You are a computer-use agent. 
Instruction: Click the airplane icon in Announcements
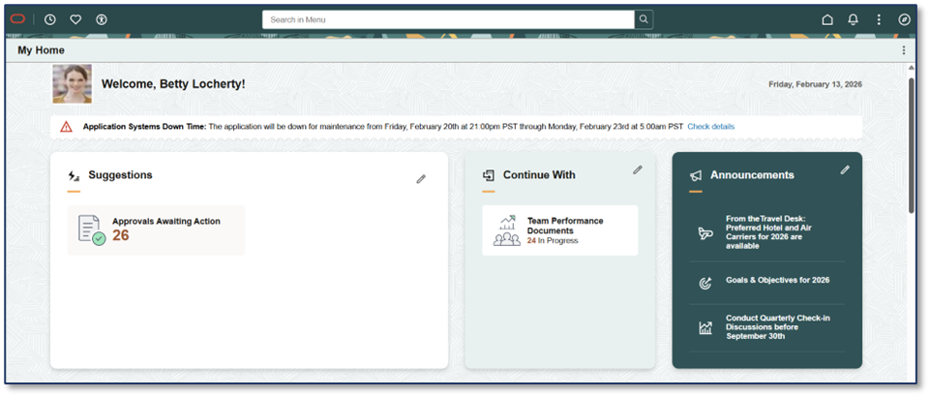click(705, 233)
